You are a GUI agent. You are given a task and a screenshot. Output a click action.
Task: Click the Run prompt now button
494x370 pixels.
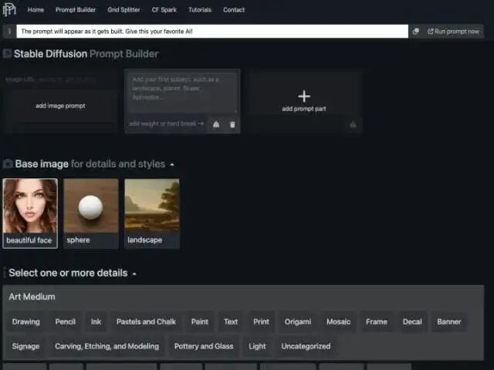(x=454, y=31)
